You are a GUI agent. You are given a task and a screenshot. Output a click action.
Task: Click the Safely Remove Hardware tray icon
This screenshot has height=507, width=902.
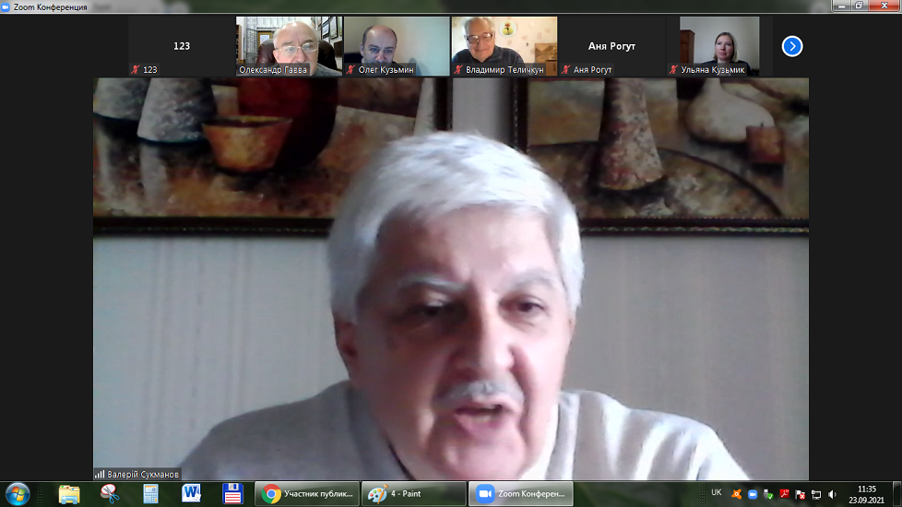[768, 494]
